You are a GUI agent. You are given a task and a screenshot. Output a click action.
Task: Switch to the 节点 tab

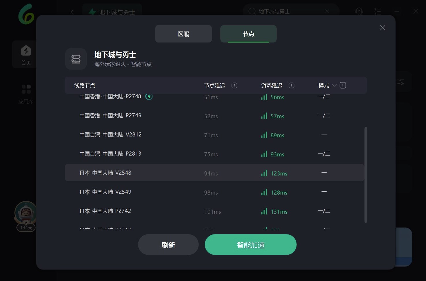[248, 34]
